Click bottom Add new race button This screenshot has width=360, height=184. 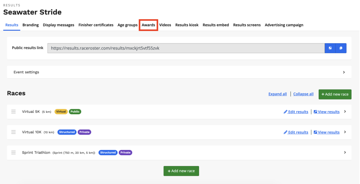pyautogui.click(x=181, y=171)
